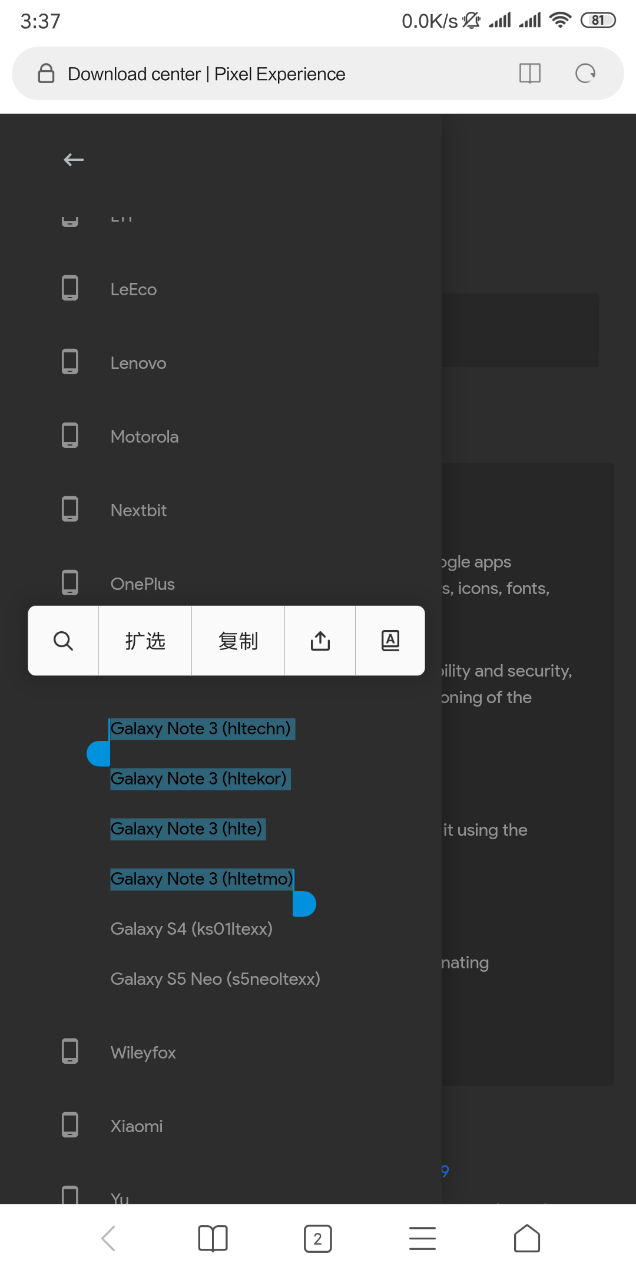The image size is (636, 1273).
Task: Tap the back arrow in sidebar
Action: click(x=74, y=160)
